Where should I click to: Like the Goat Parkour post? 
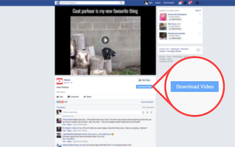click(x=59, y=97)
